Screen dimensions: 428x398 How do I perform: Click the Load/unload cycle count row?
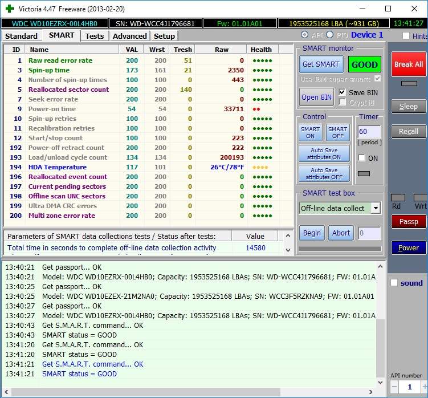149,157
